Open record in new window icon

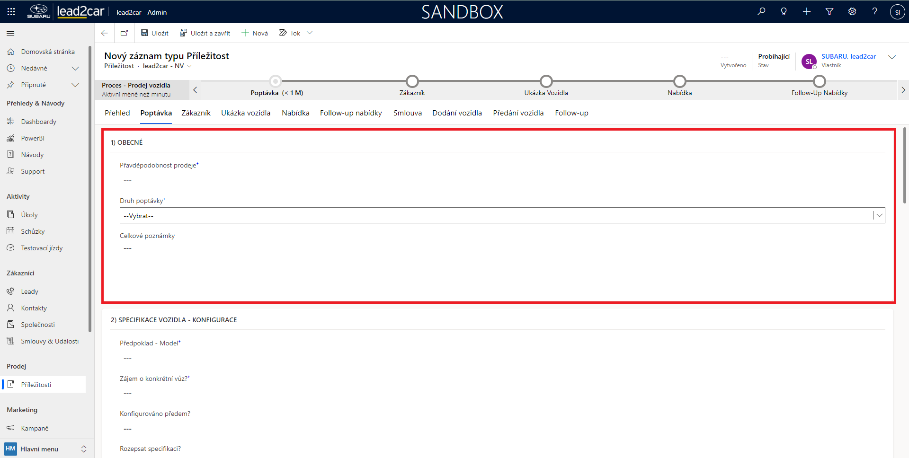point(125,33)
